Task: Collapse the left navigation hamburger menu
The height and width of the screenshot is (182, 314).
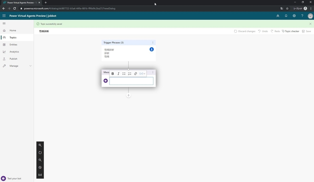Action: pos(4,24)
